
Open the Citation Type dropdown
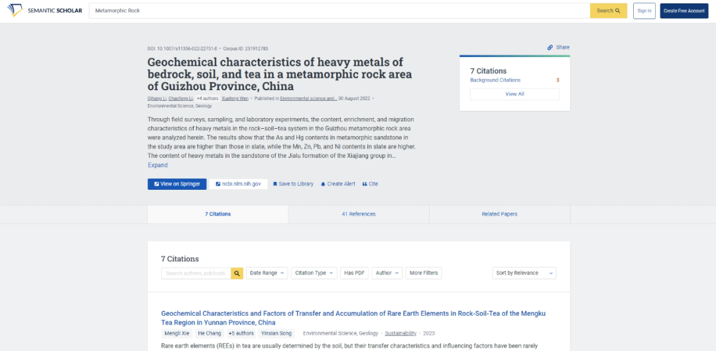click(314, 273)
